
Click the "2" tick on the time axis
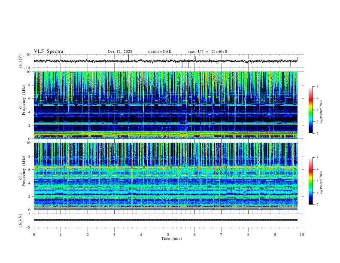tap(88, 235)
